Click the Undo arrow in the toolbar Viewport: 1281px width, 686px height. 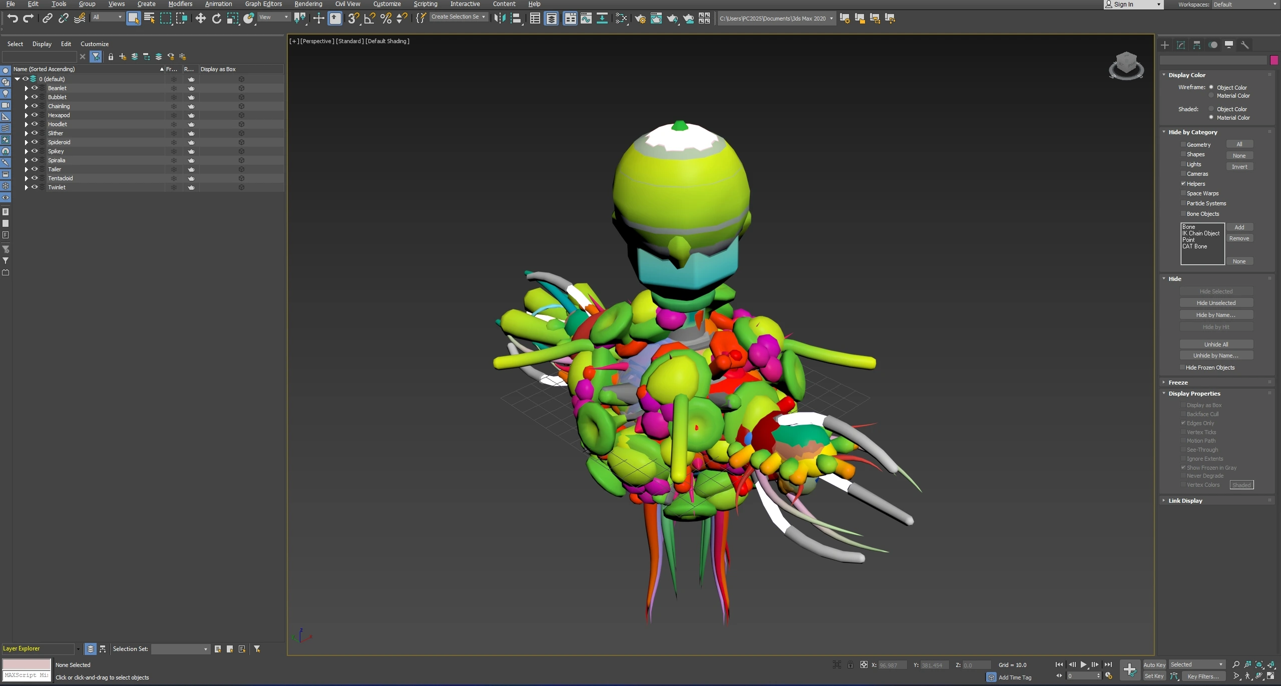point(13,19)
